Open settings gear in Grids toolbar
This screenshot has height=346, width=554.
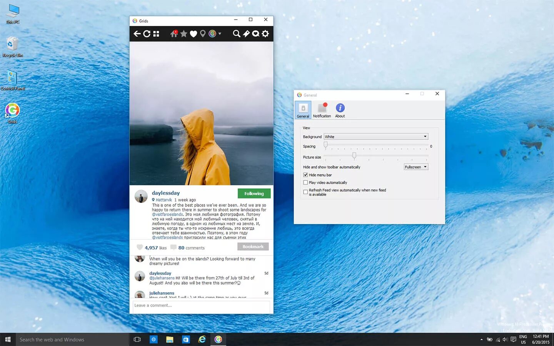265,34
